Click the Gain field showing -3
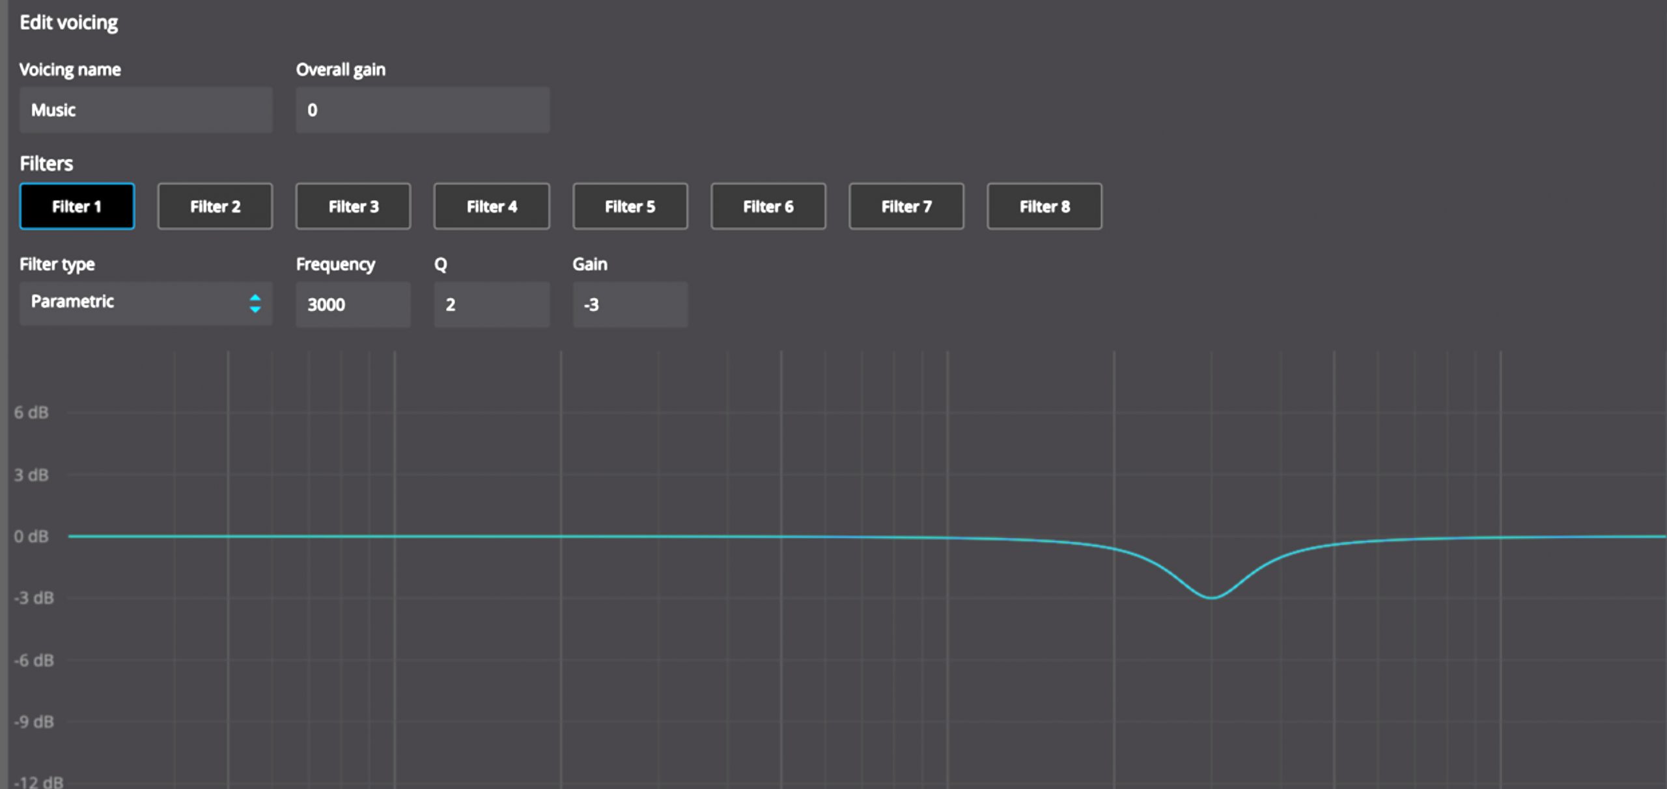1667x789 pixels. [x=630, y=304]
